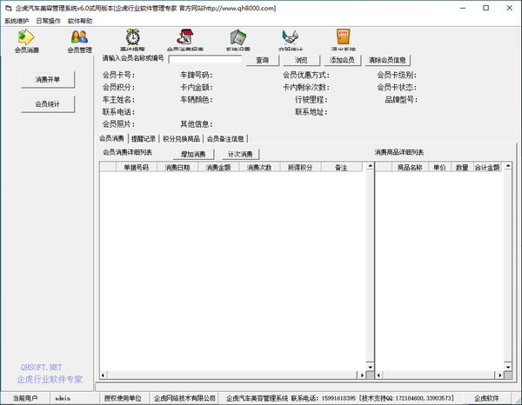The height and width of the screenshot is (405, 522).
Task: Maximize the application window
Action: tap(486, 8)
